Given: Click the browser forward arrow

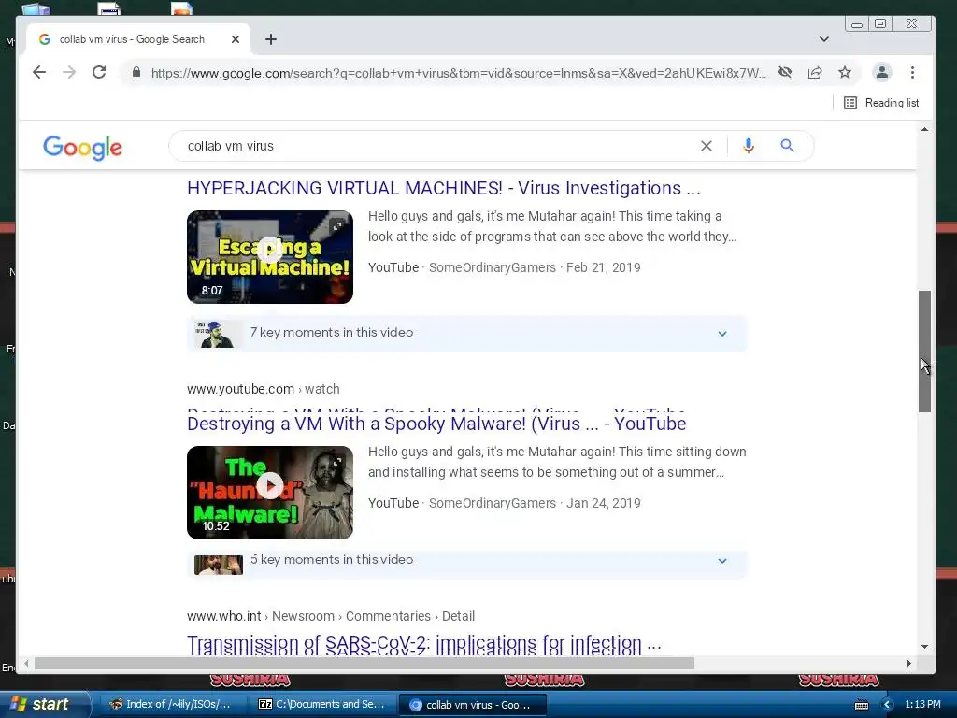Looking at the screenshot, I should click(x=69, y=73).
